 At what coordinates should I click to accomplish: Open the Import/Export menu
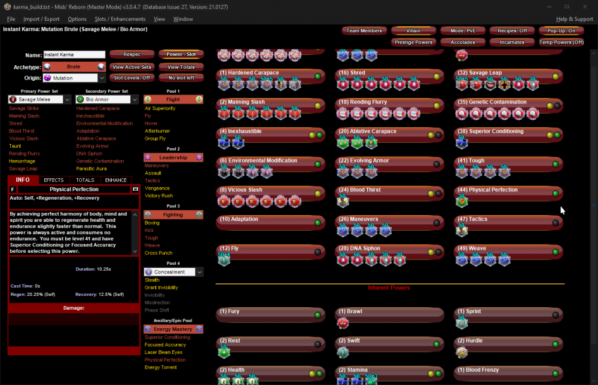(x=42, y=19)
